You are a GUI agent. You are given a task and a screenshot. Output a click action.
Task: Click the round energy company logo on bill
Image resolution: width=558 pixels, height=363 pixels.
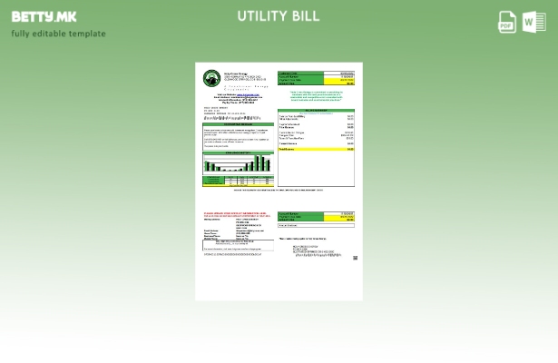tap(210, 79)
